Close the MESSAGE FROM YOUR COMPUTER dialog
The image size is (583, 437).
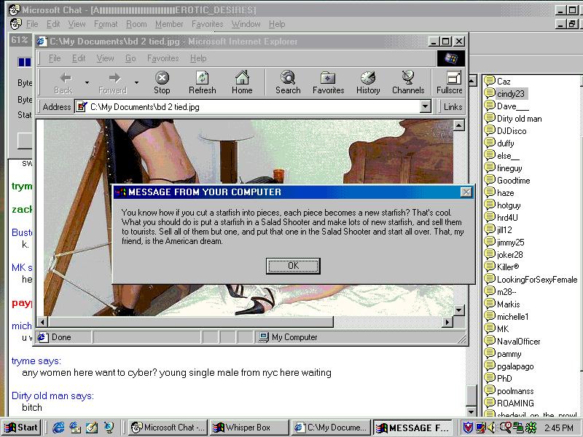(x=466, y=192)
